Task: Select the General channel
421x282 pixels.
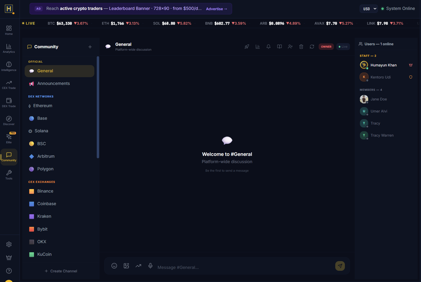Action: (59, 71)
